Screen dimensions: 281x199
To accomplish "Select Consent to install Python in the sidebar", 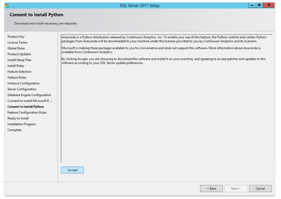I will [x=26, y=107].
